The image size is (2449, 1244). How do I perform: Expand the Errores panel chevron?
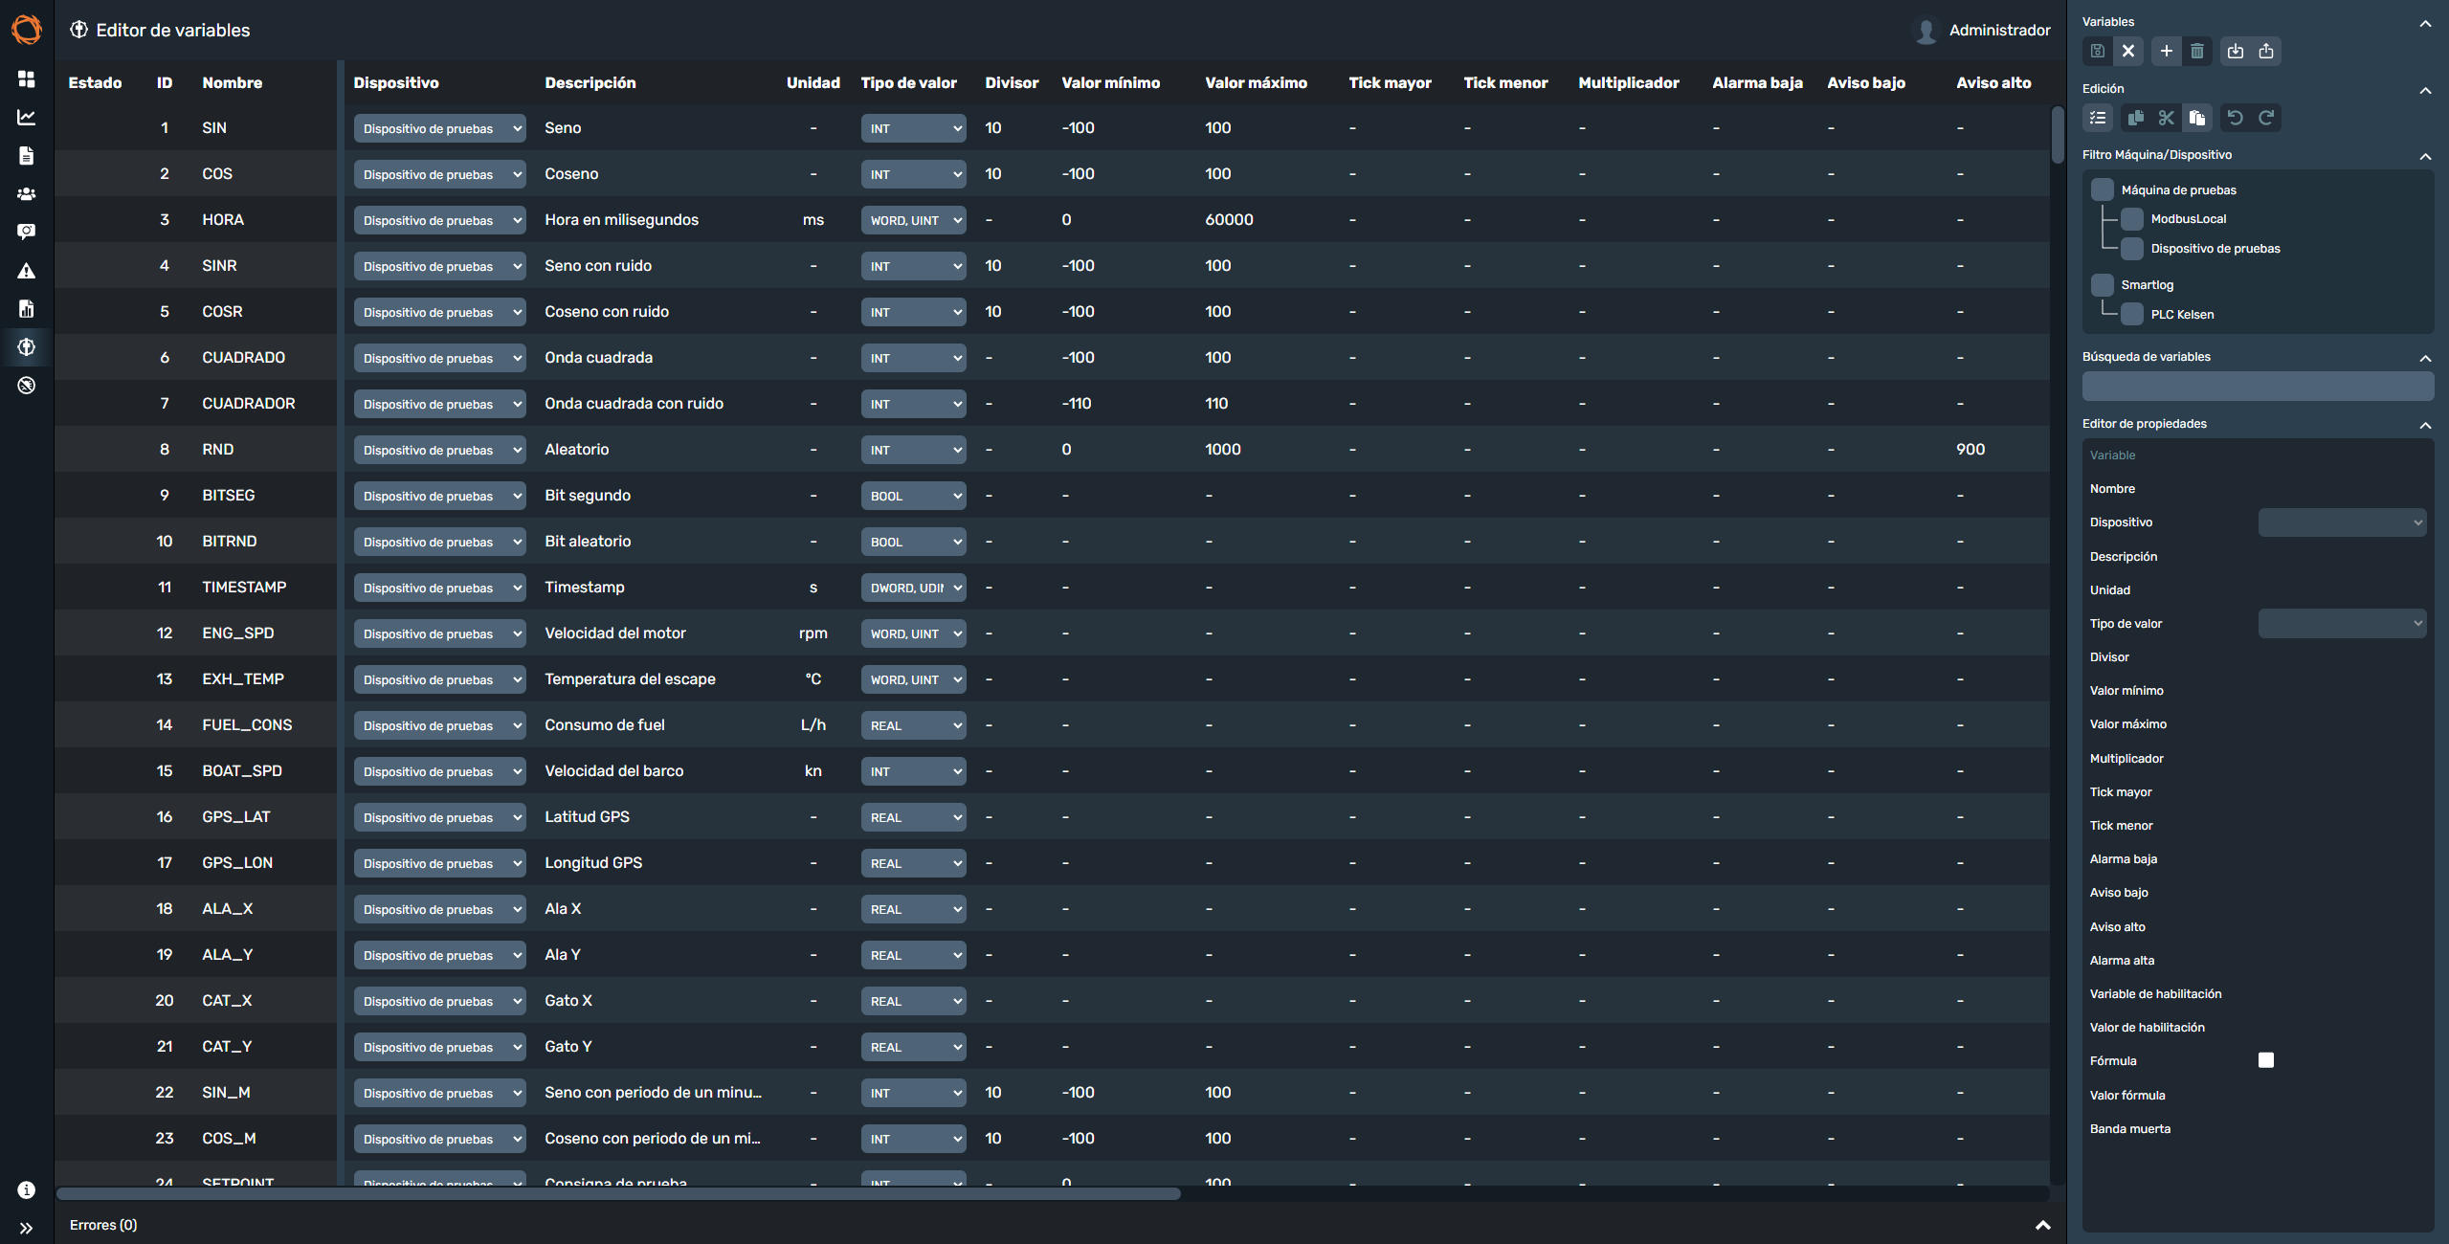click(2042, 1225)
